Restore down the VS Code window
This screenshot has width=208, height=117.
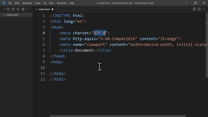(x=195, y=3)
